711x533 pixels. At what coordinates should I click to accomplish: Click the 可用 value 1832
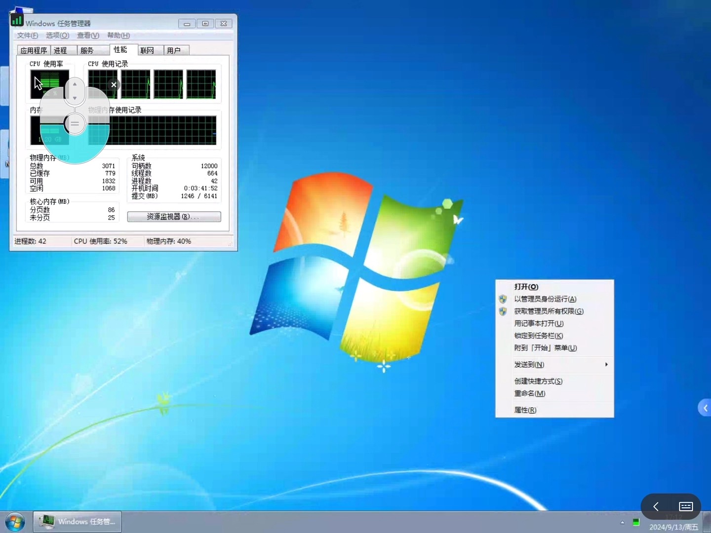click(x=109, y=181)
